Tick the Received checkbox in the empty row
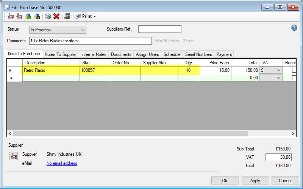303x189 pixels. click(294, 78)
